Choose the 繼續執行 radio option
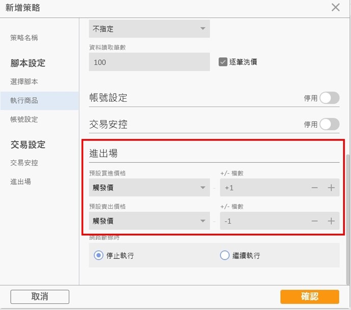351x310 pixels. tap(225, 256)
